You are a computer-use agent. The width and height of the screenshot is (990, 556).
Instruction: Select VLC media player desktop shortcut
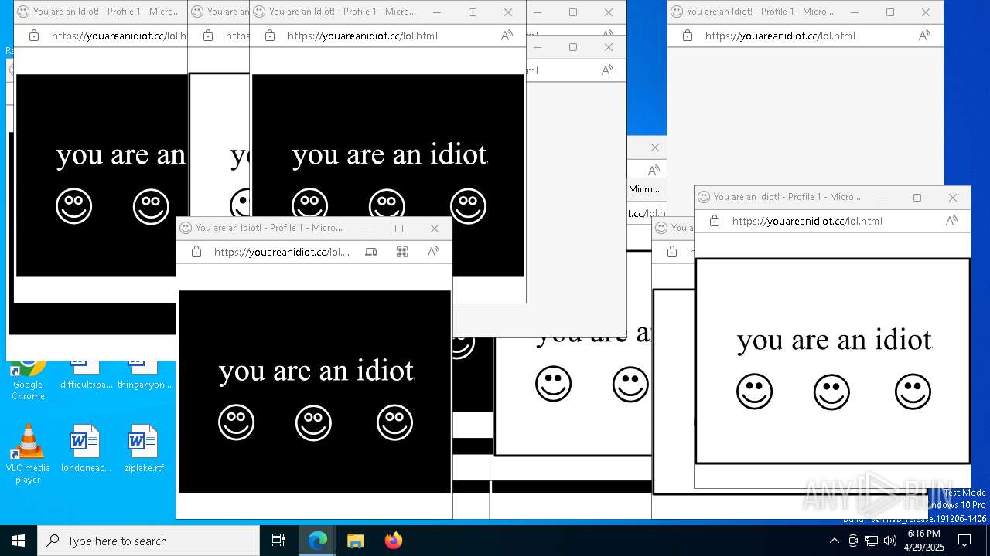[x=28, y=453]
